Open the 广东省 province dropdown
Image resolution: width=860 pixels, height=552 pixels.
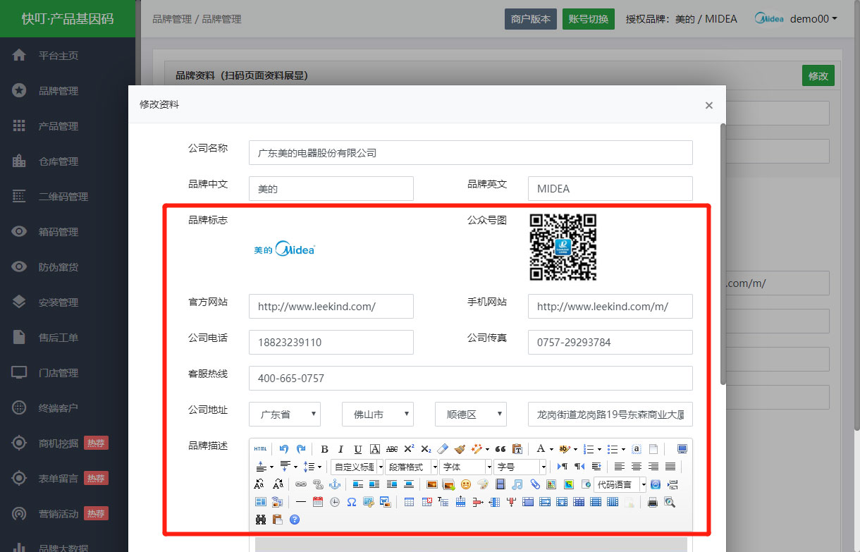click(285, 415)
